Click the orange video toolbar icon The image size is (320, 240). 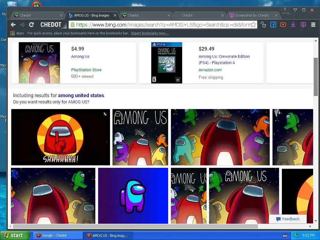click(x=283, y=25)
